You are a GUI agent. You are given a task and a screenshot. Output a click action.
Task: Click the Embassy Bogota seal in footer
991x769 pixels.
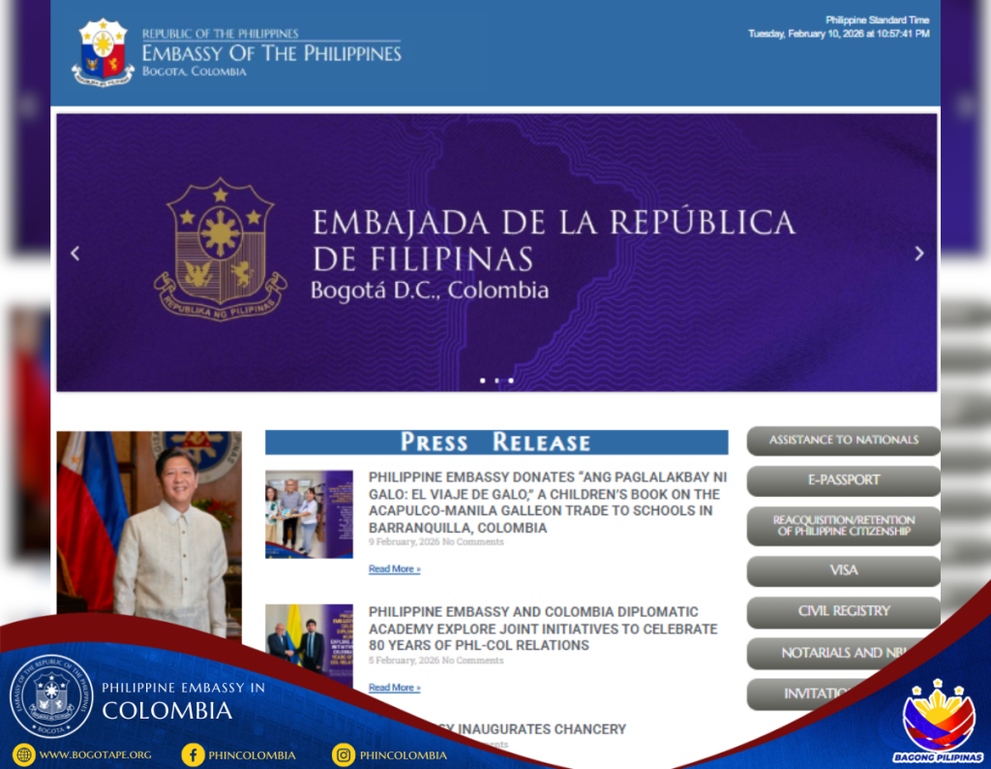[50, 697]
